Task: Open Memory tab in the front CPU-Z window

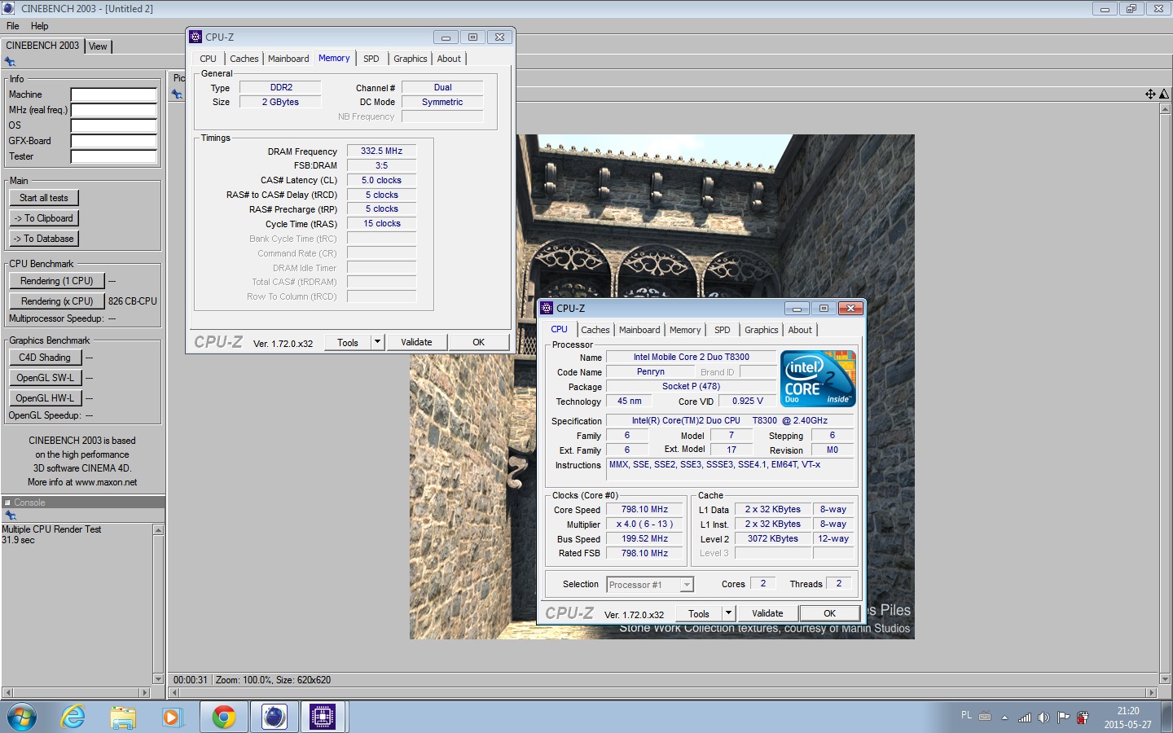Action: pyautogui.click(x=685, y=330)
